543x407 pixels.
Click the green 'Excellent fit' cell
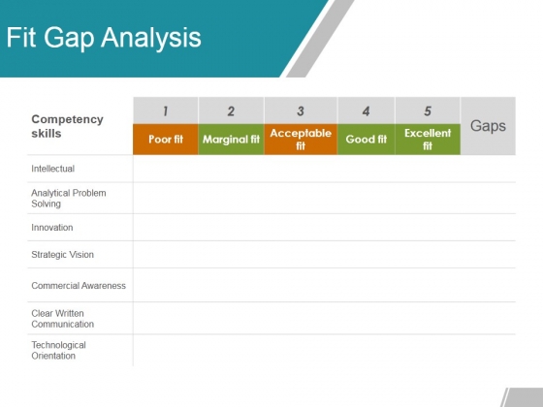click(428, 140)
